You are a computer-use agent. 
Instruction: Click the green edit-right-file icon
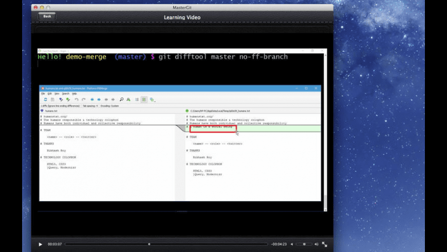(68, 99)
